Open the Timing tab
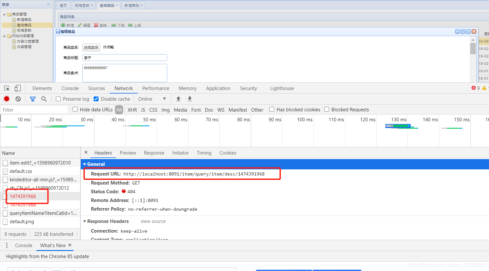489x271 pixels. pos(204,153)
